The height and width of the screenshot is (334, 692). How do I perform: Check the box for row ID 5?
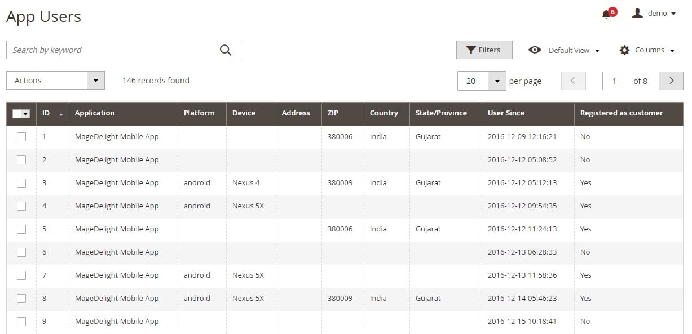(21, 229)
